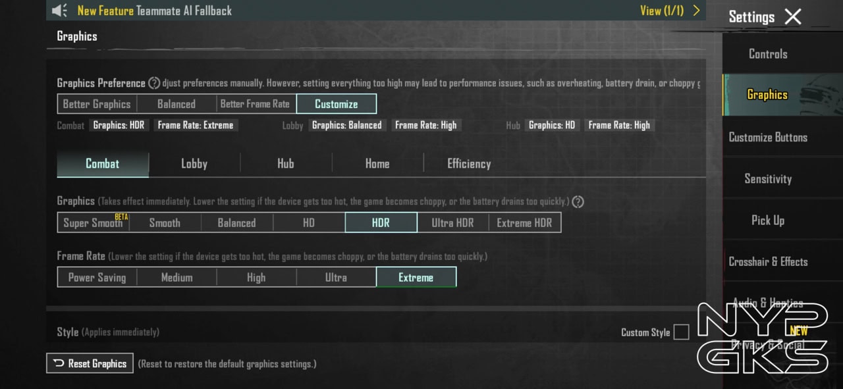Open the Efficiency tab
This screenshot has width=843, height=389.
[x=469, y=164]
